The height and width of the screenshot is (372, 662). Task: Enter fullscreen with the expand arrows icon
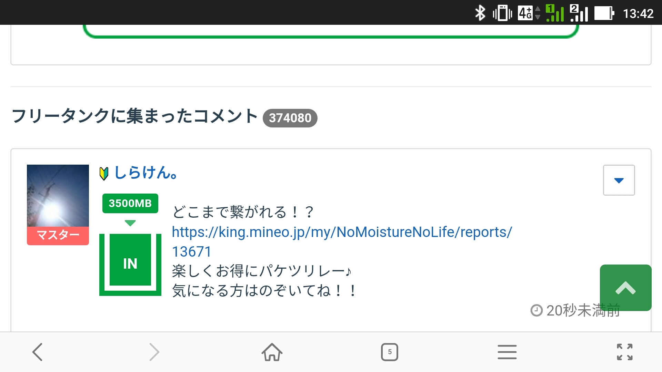pyautogui.click(x=624, y=352)
